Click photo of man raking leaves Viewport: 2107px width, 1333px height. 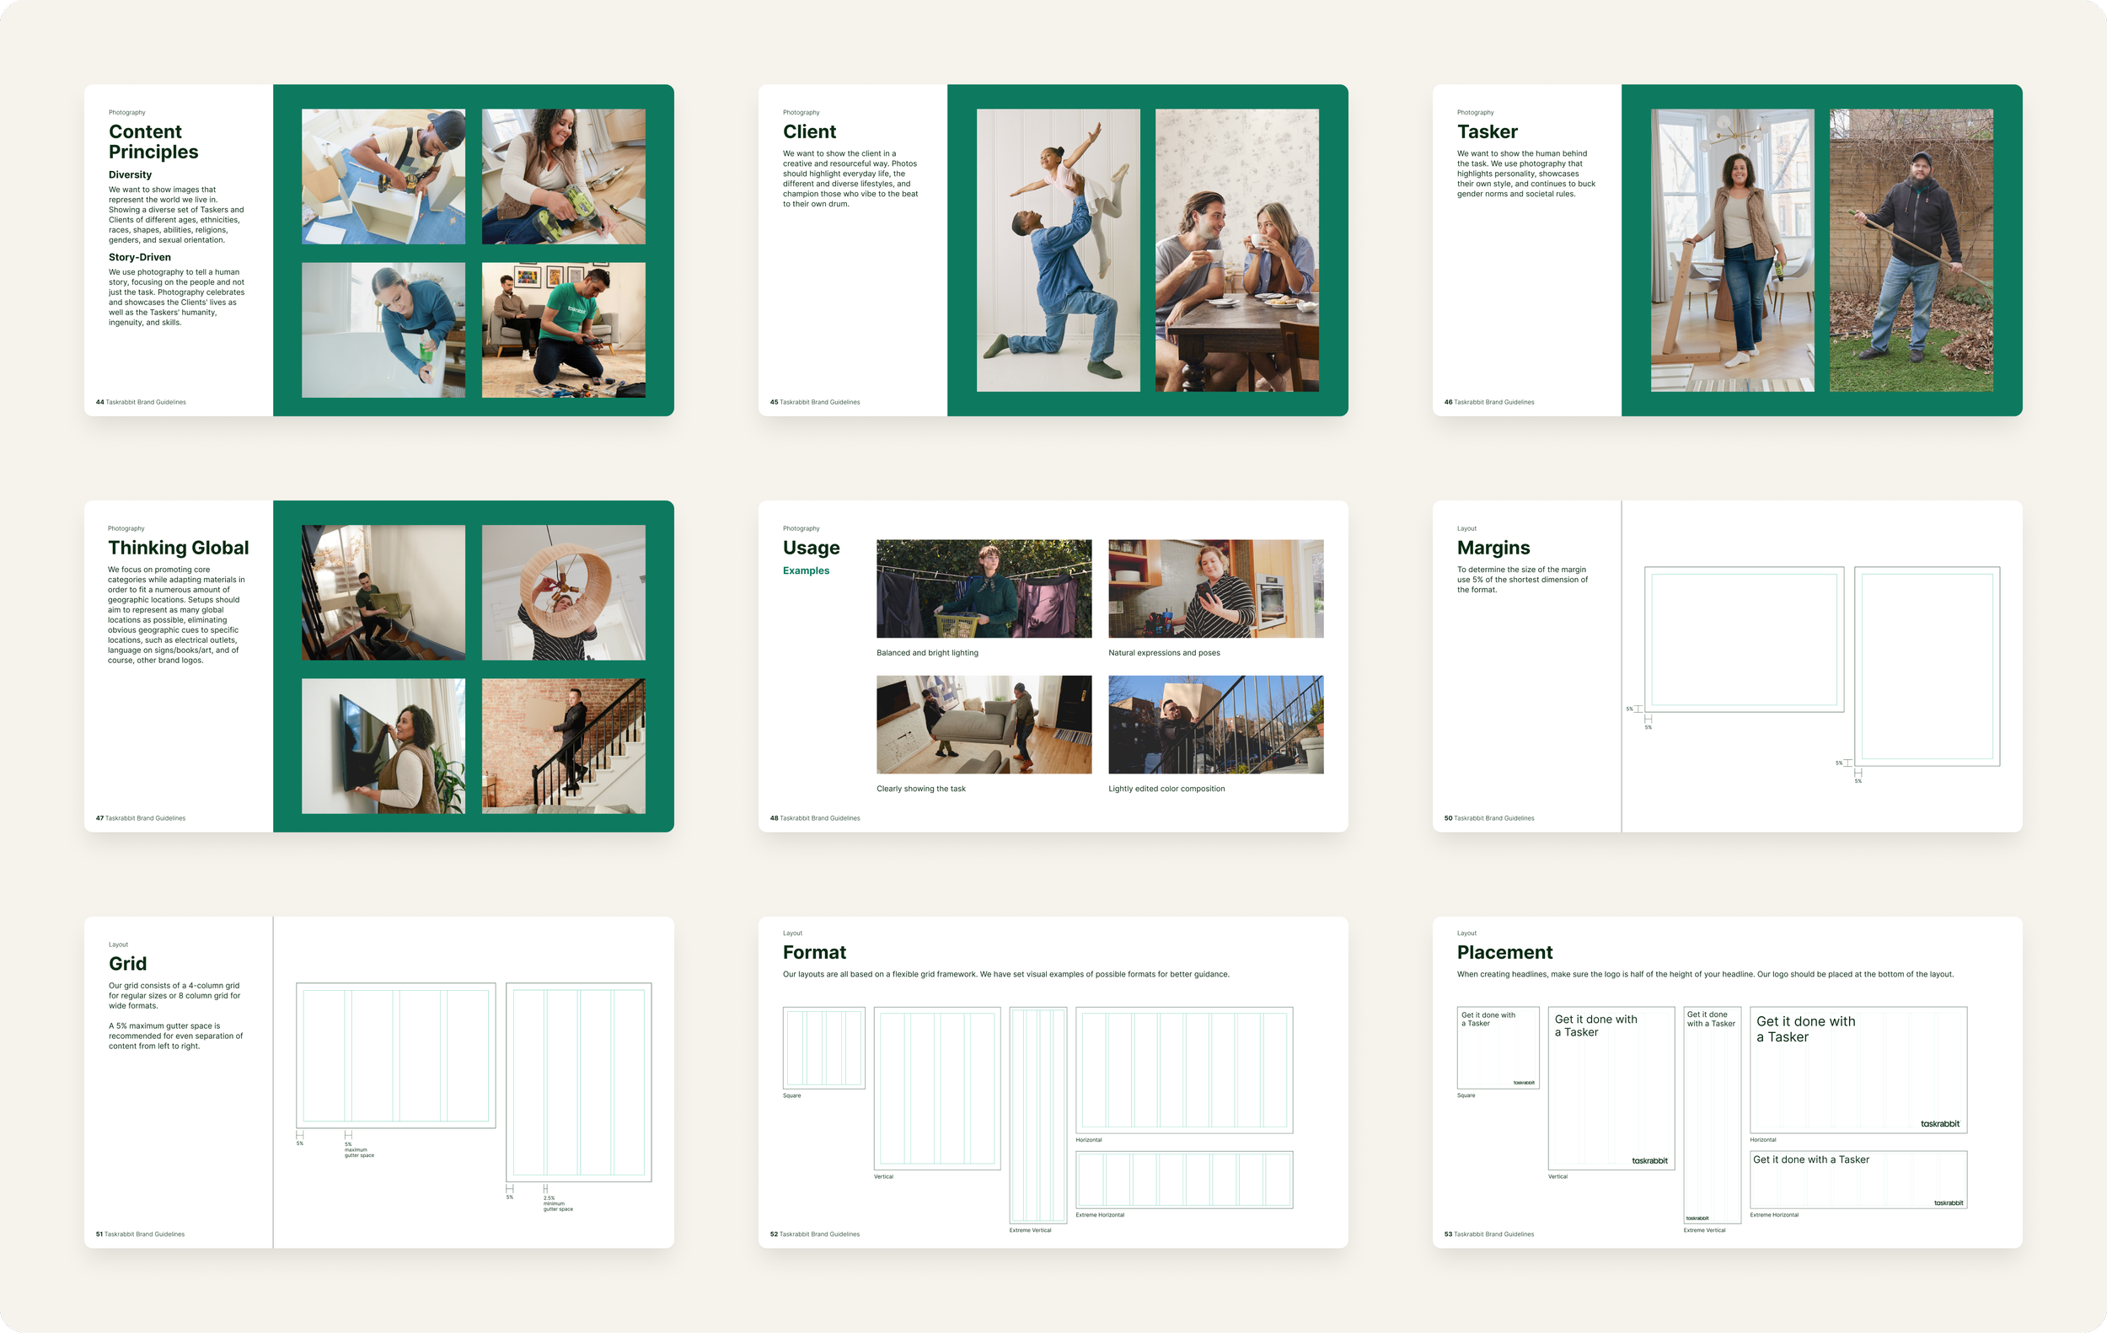tap(1911, 250)
